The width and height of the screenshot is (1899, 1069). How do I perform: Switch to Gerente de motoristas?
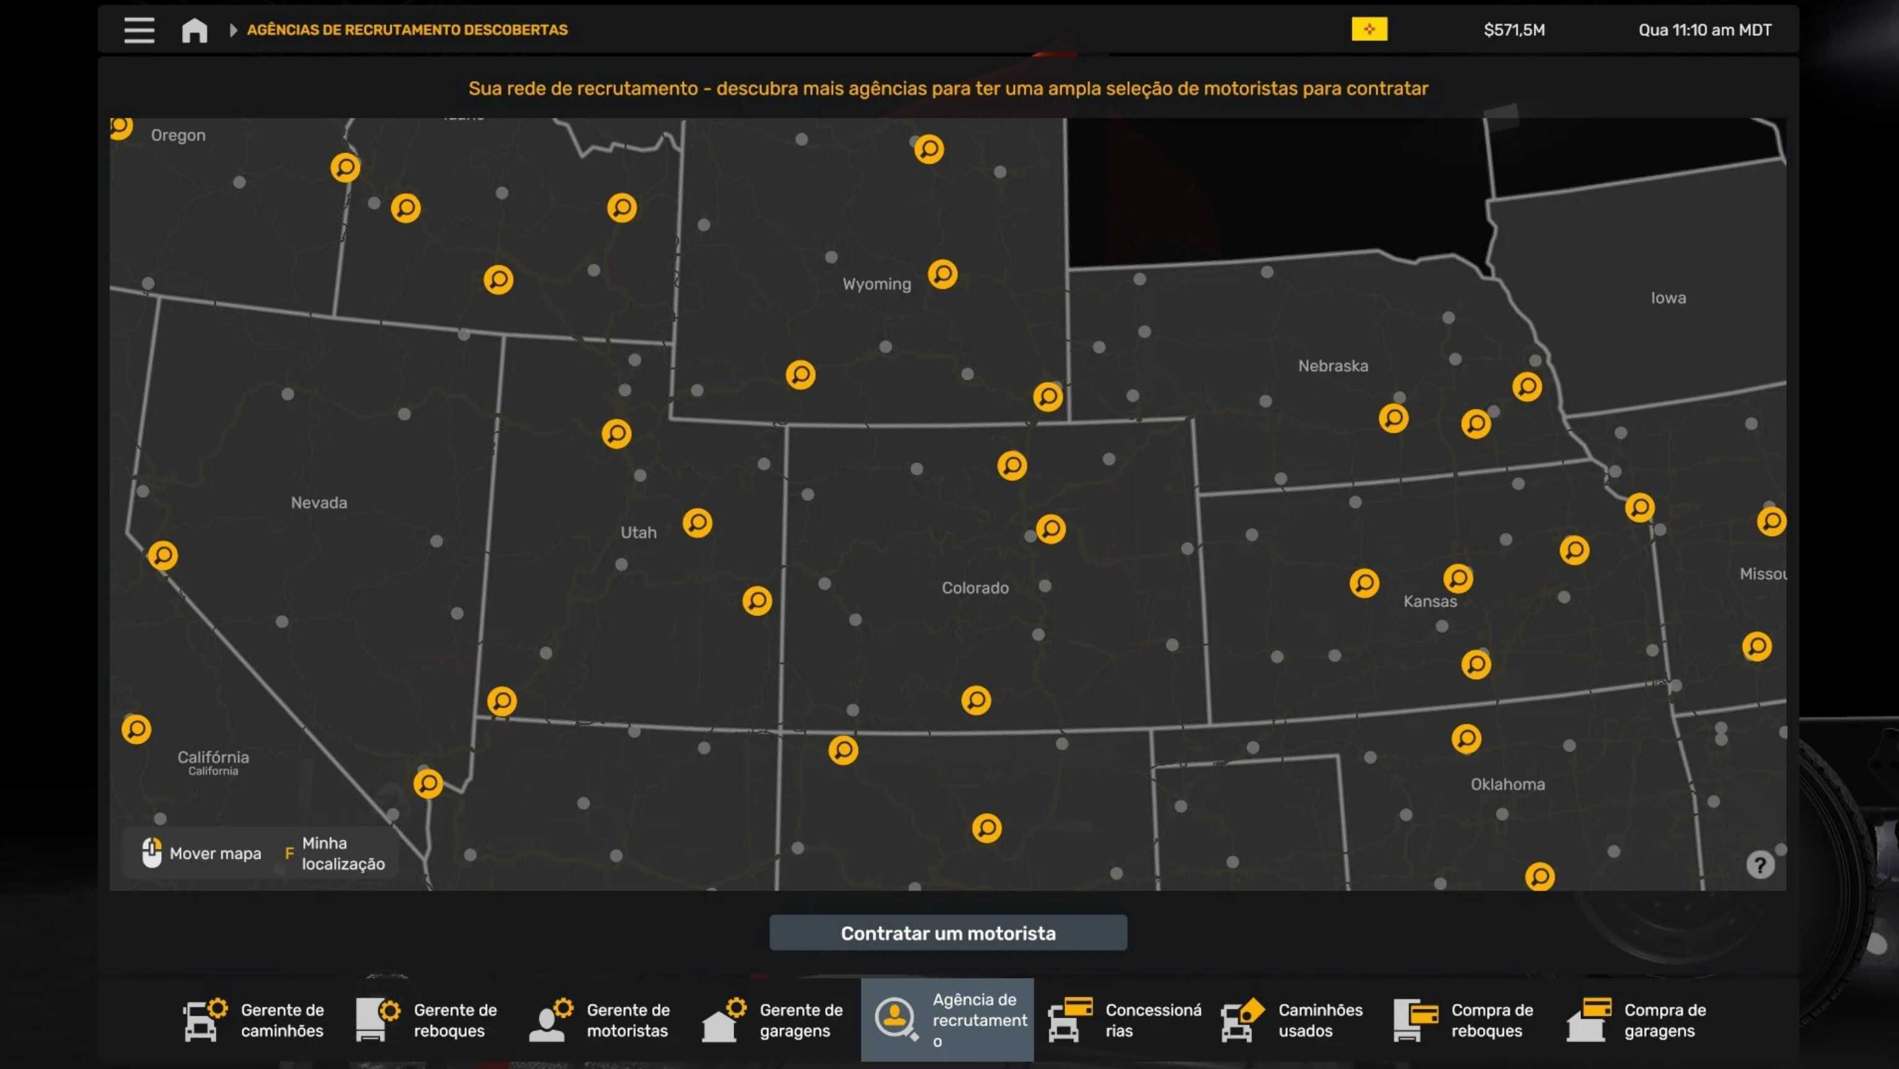[x=600, y=1019]
